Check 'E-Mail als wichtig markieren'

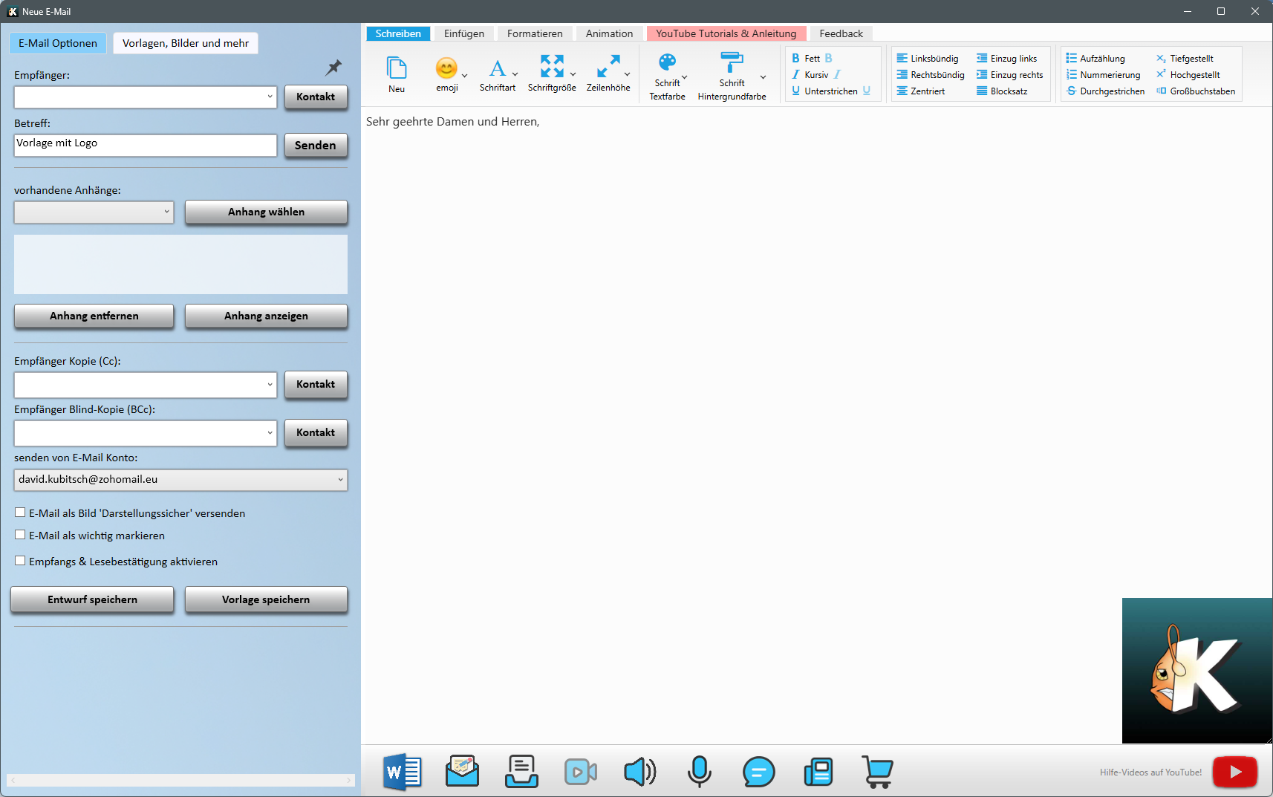21,535
